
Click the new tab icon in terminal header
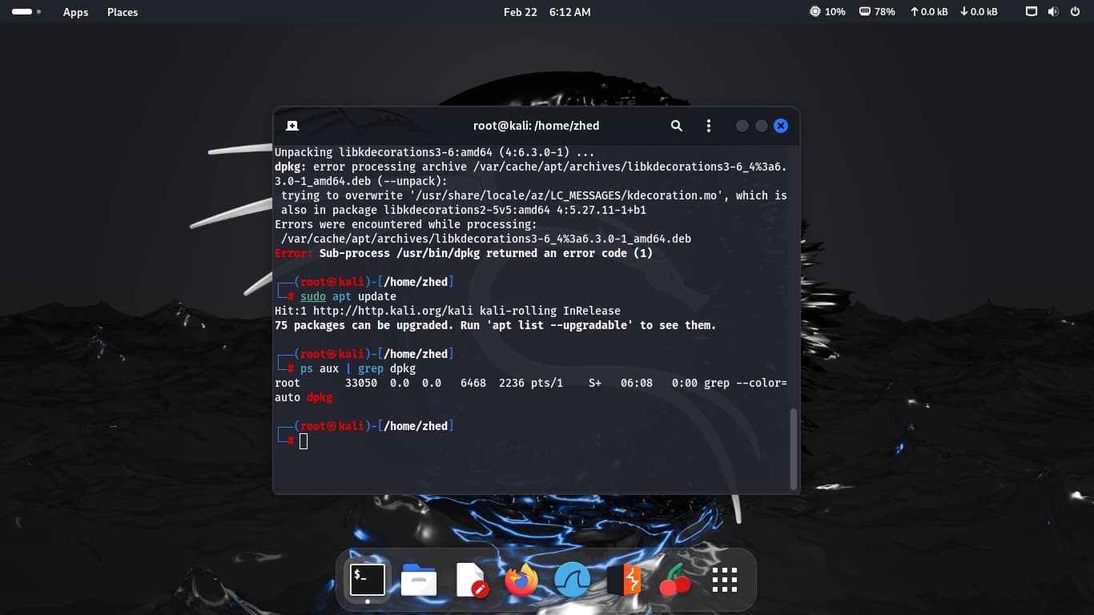pos(292,126)
